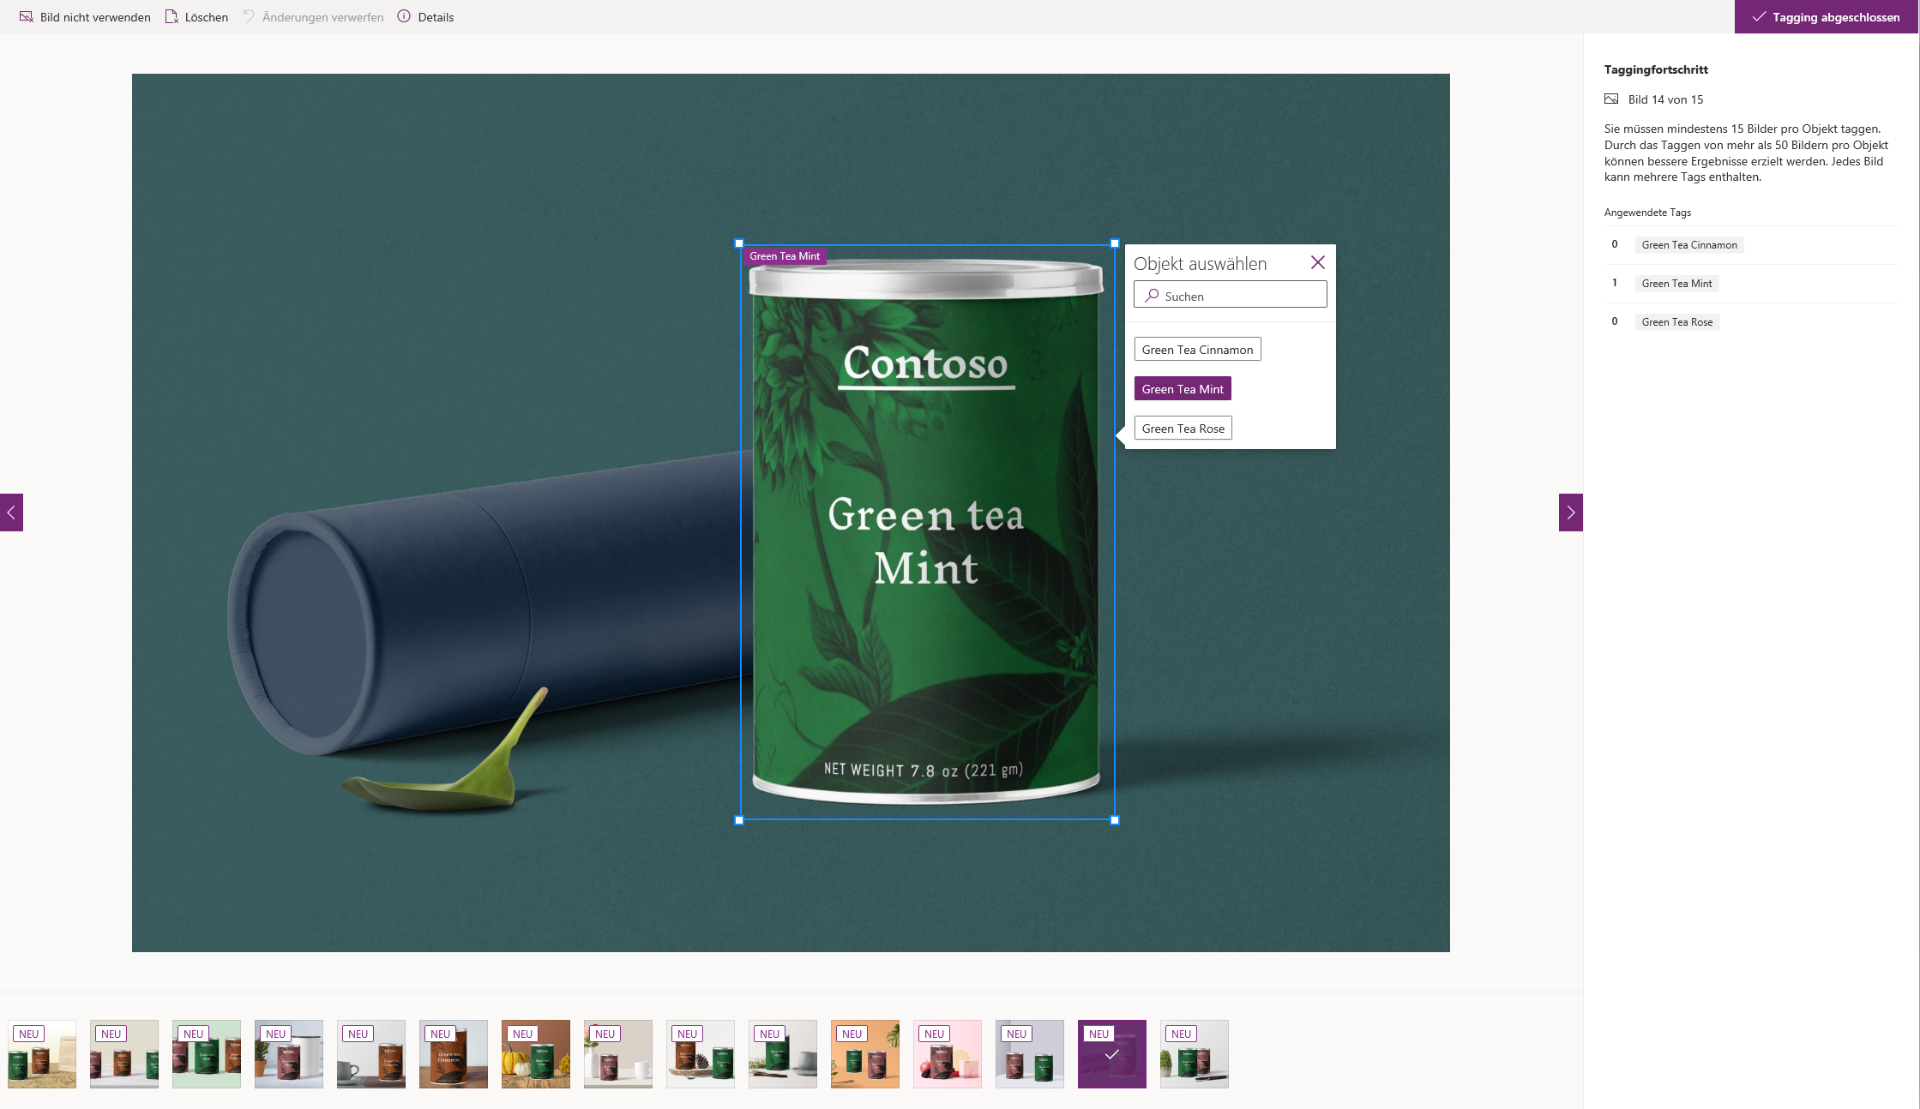This screenshot has width=1920, height=1109.
Task: Select the Green Tea Rose object option
Action: pos(1183,429)
